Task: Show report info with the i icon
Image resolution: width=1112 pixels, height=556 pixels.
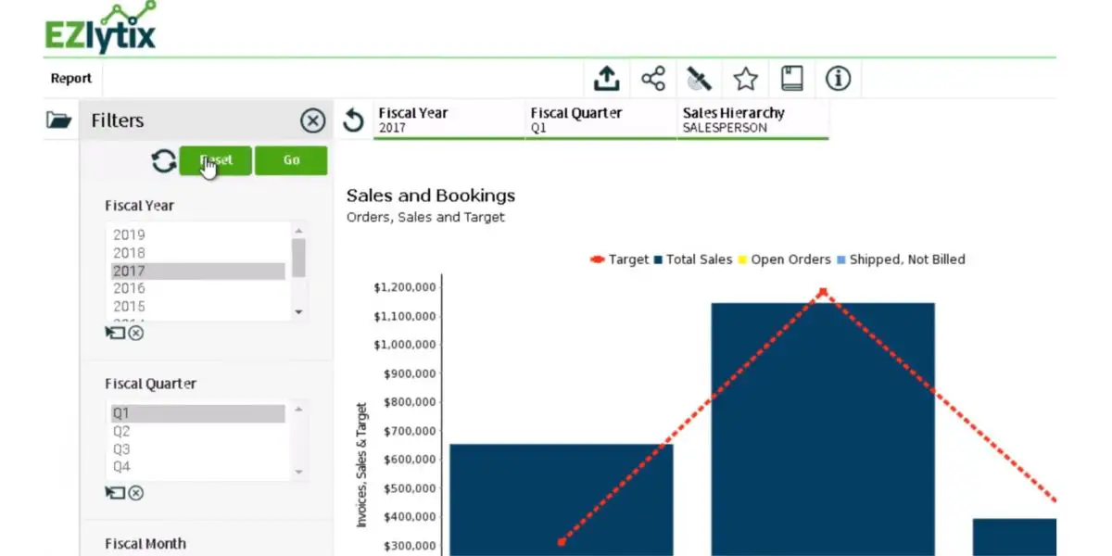Action: coord(838,79)
